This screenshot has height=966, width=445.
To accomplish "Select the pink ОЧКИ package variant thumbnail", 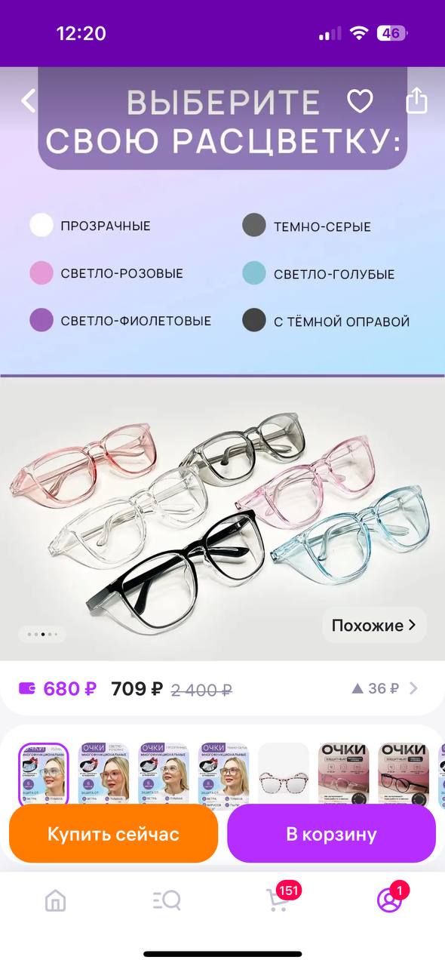I will [x=344, y=774].
